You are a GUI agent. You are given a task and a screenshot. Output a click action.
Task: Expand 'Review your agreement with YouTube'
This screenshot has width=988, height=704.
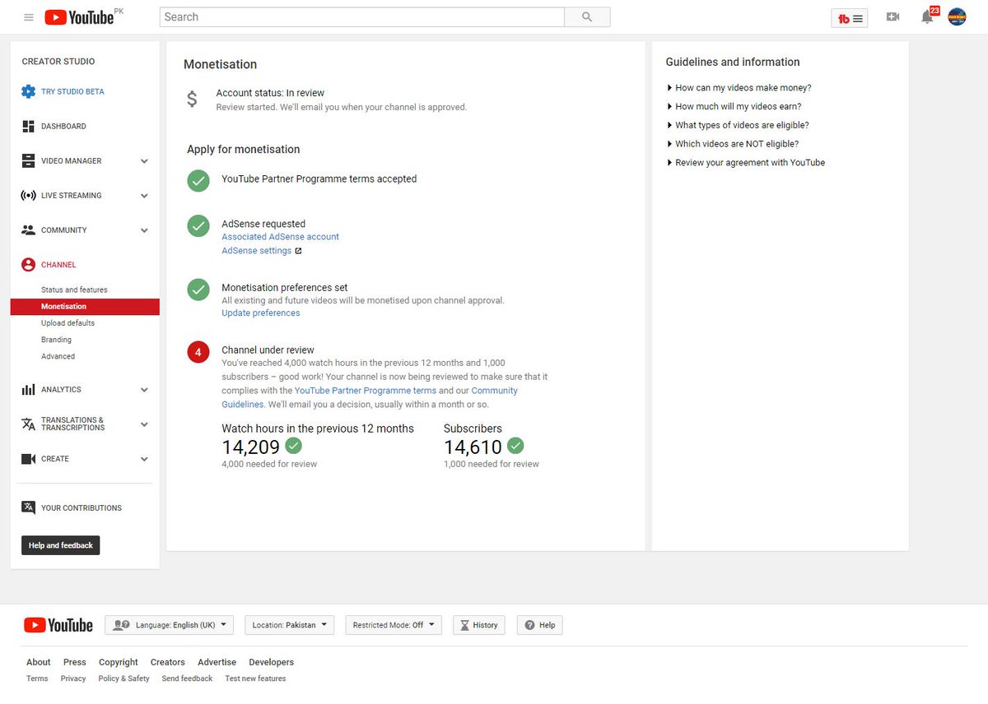coord(746,163)
